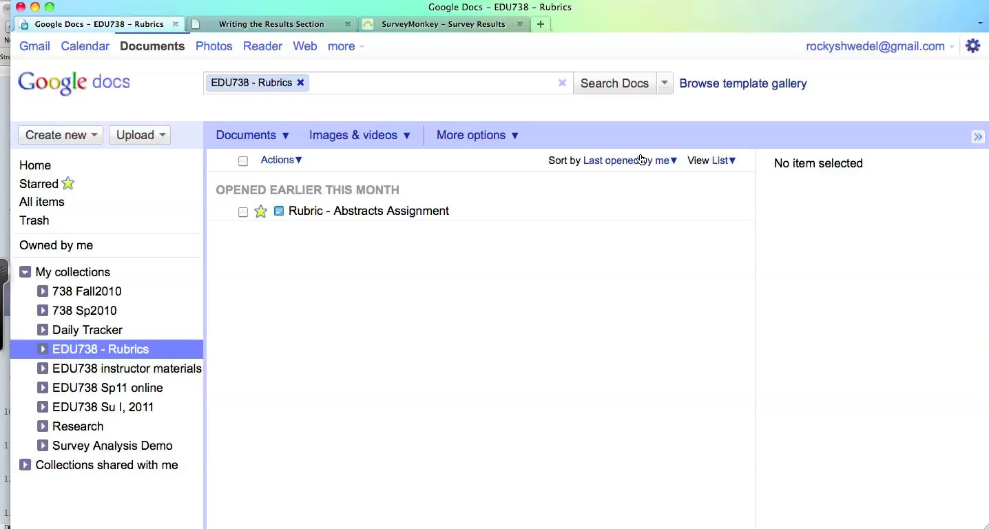The image size is (989, 529).
Task: Clear the search box with the X
Action: click(562, 83)
